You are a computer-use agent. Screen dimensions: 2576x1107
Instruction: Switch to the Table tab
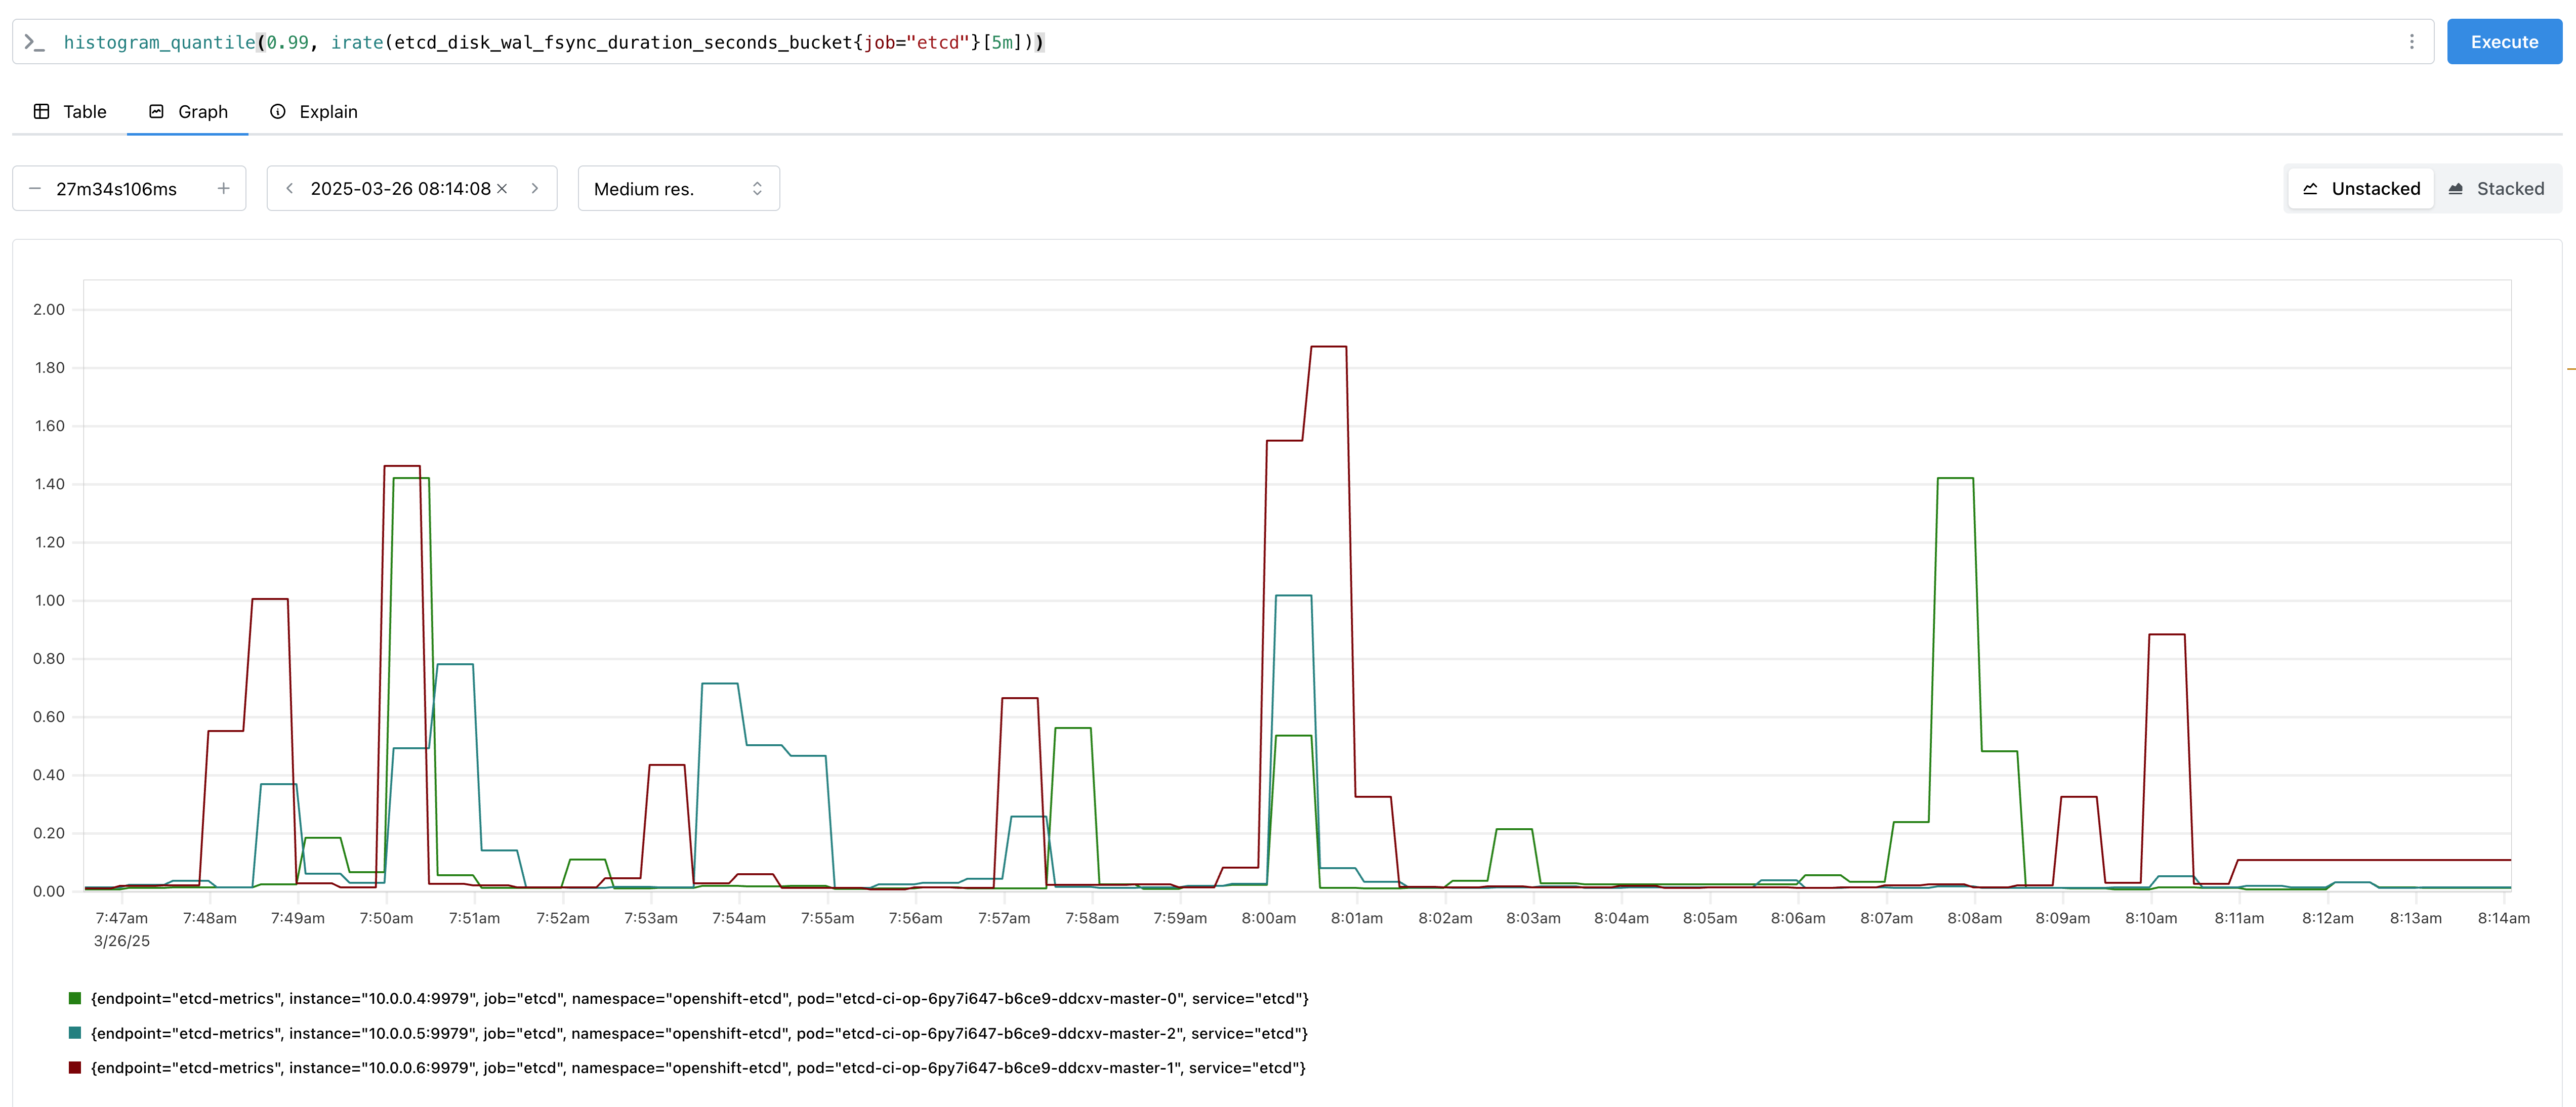[x=70, y=112]
